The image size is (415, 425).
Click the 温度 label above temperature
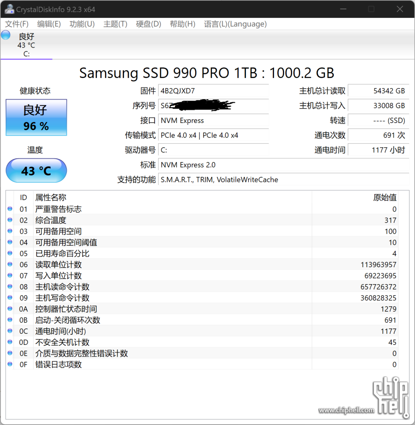(x=35, y=150)
